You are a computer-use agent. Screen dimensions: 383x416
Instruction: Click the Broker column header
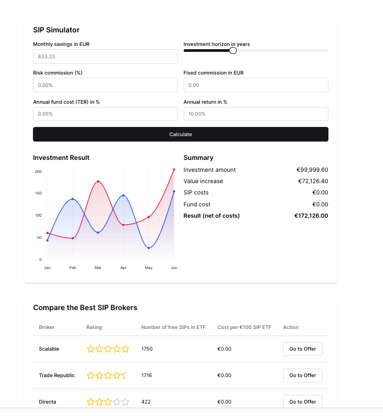46,327
